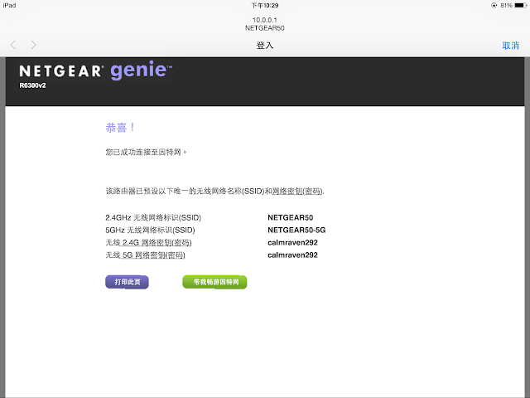Click the R6300v2 model label
Screen dimensions: 530x398
[32, 85]
